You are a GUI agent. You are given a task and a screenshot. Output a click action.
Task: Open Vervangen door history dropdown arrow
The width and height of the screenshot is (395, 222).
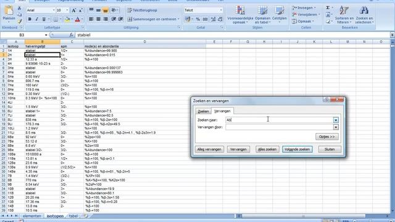tap(336, 127)
